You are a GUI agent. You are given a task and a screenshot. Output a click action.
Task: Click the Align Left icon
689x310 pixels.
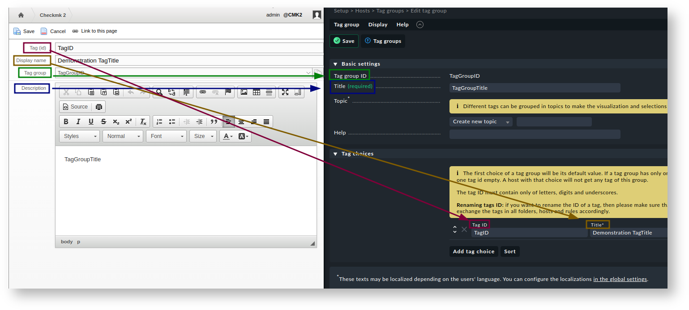coord(228,121)
